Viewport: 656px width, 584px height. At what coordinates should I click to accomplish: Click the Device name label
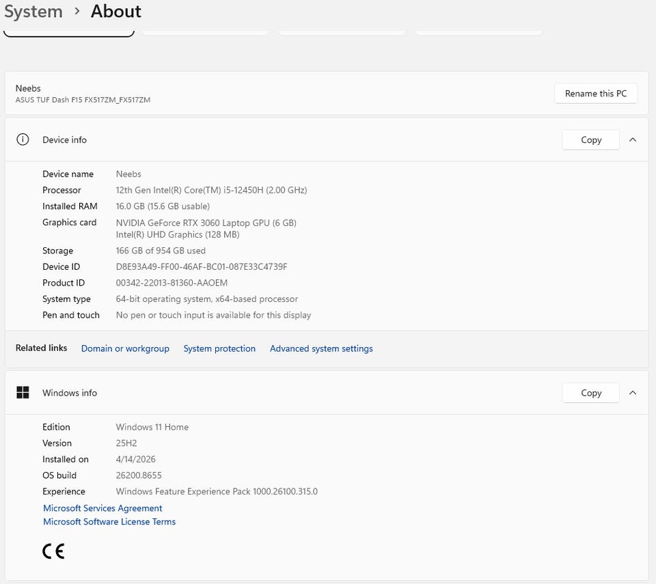[68, 174]
